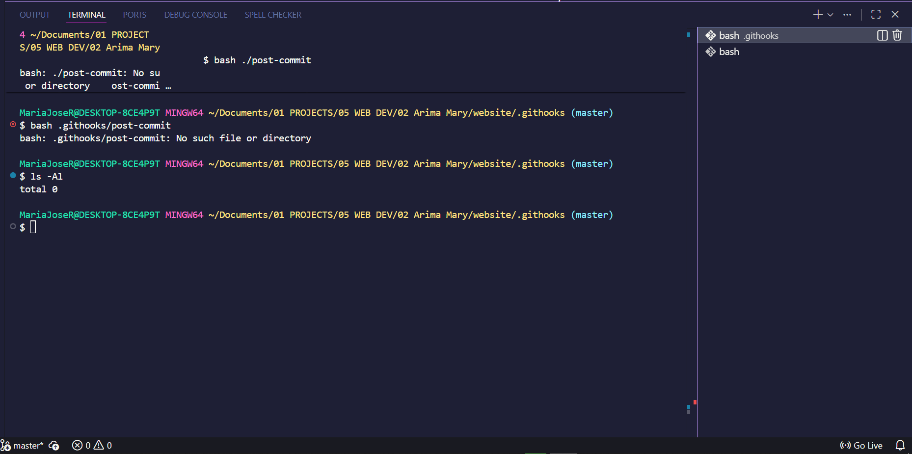The width and height of the screenshot is (912, 454).
Task: Switch to the OUTPUT panel tab
Action: coord(35,15)
